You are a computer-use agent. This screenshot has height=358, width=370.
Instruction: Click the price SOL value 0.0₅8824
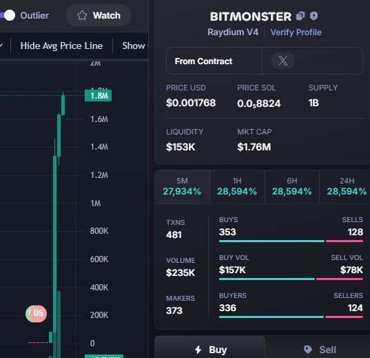click(259, 103)
